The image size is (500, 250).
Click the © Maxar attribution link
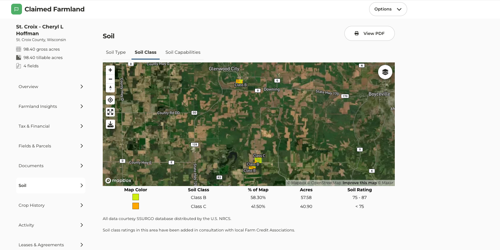[386, 183]
